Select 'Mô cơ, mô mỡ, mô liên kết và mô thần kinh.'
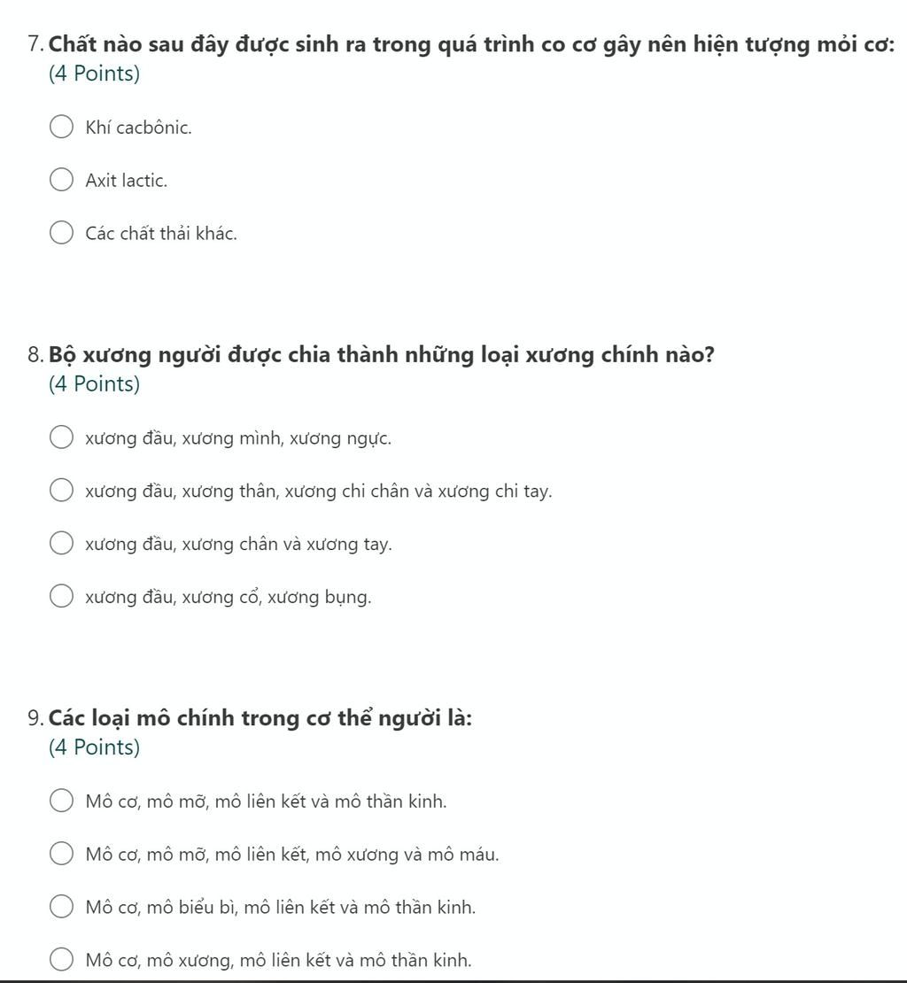 (x=61, y=801)
